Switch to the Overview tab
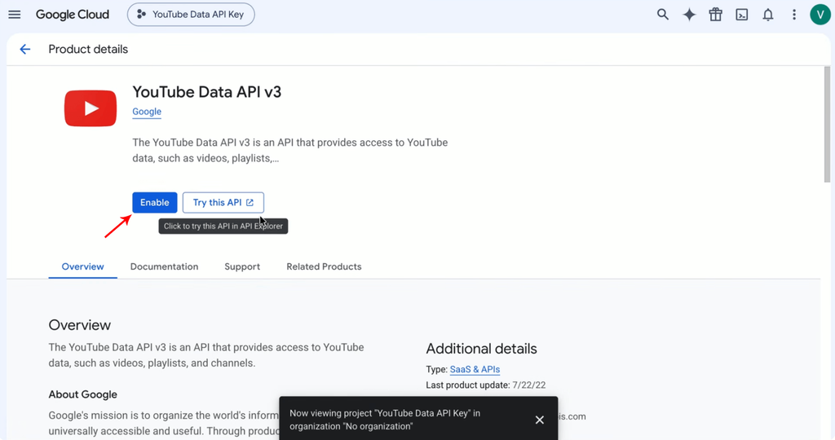 point(82,266)
